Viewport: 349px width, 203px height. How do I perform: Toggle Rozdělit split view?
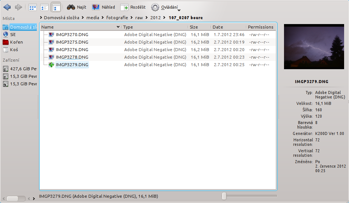tap(134, 7)
